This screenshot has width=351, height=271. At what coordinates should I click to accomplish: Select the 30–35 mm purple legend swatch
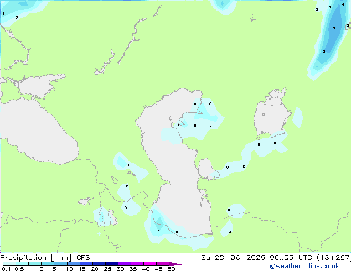[125, 264]
